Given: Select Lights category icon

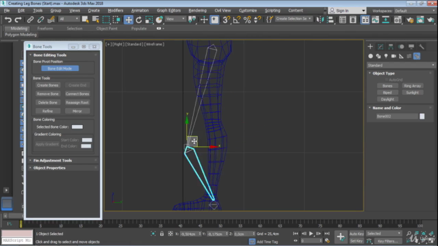Looking at the screenshot, I should 386,56.
